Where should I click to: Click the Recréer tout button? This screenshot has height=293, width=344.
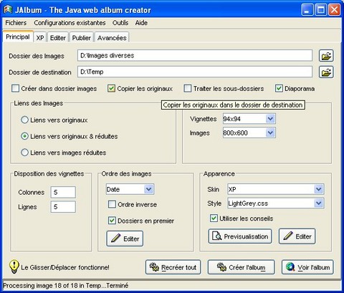[x=173, y=267]
